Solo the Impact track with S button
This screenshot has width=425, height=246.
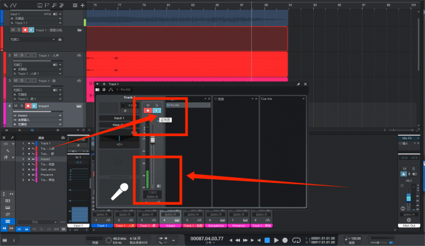tap(22, 106)
